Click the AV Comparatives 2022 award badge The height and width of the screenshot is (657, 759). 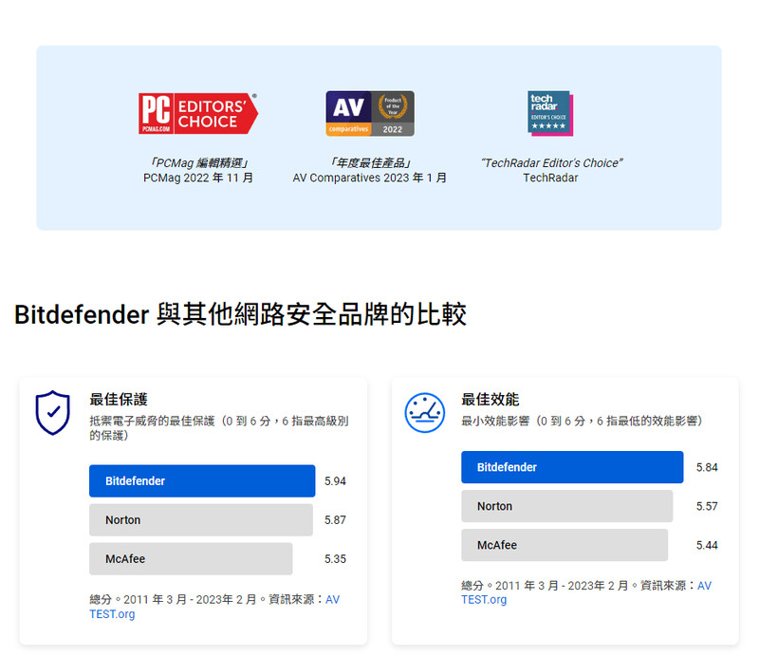coord(370,114)
